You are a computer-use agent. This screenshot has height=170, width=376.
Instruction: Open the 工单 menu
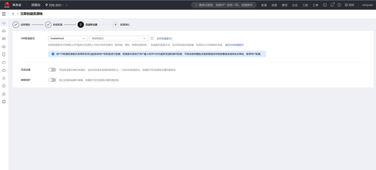click(315, 5)
